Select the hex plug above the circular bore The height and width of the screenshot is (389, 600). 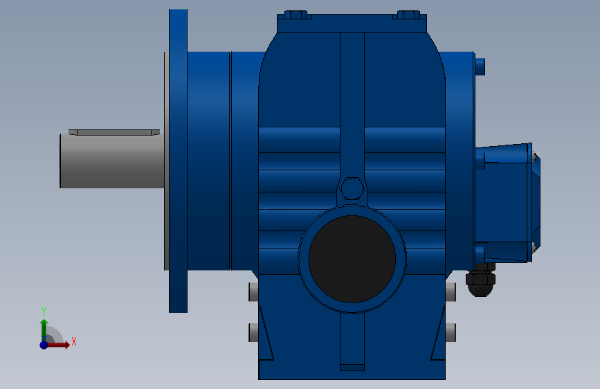point(352,188)
